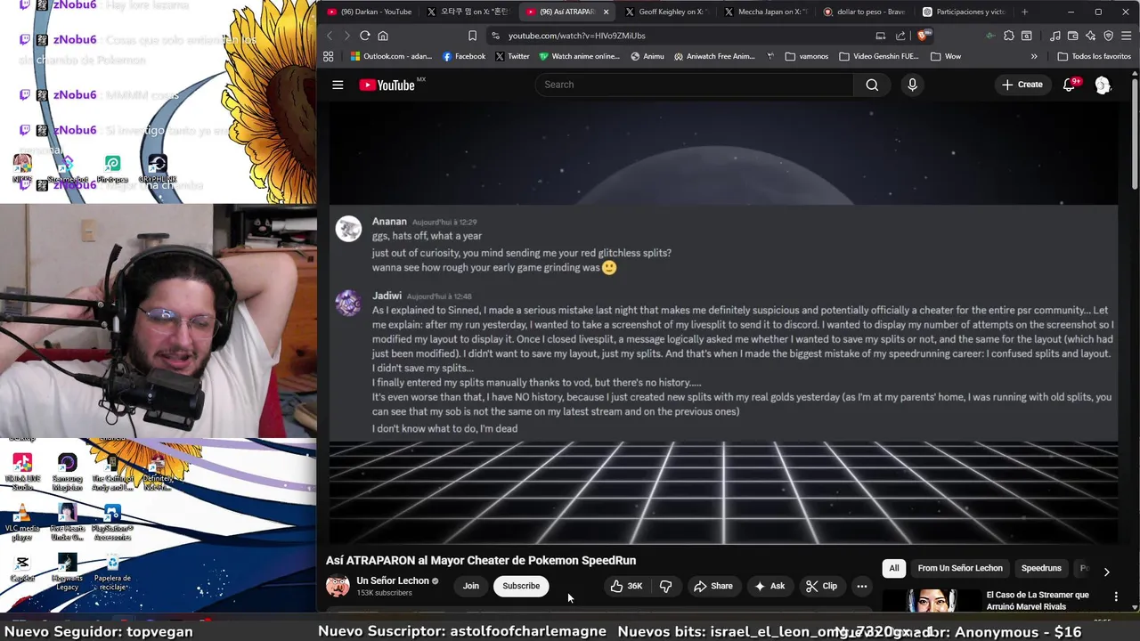Clip the video

coord(821,586)
